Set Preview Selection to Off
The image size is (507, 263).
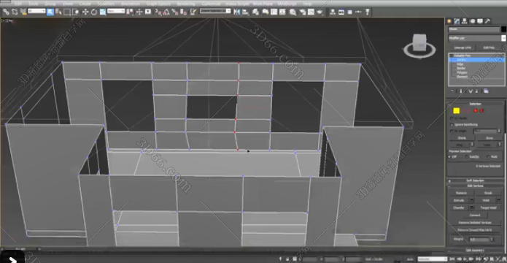pyautogui.click(x=449, y=157)
